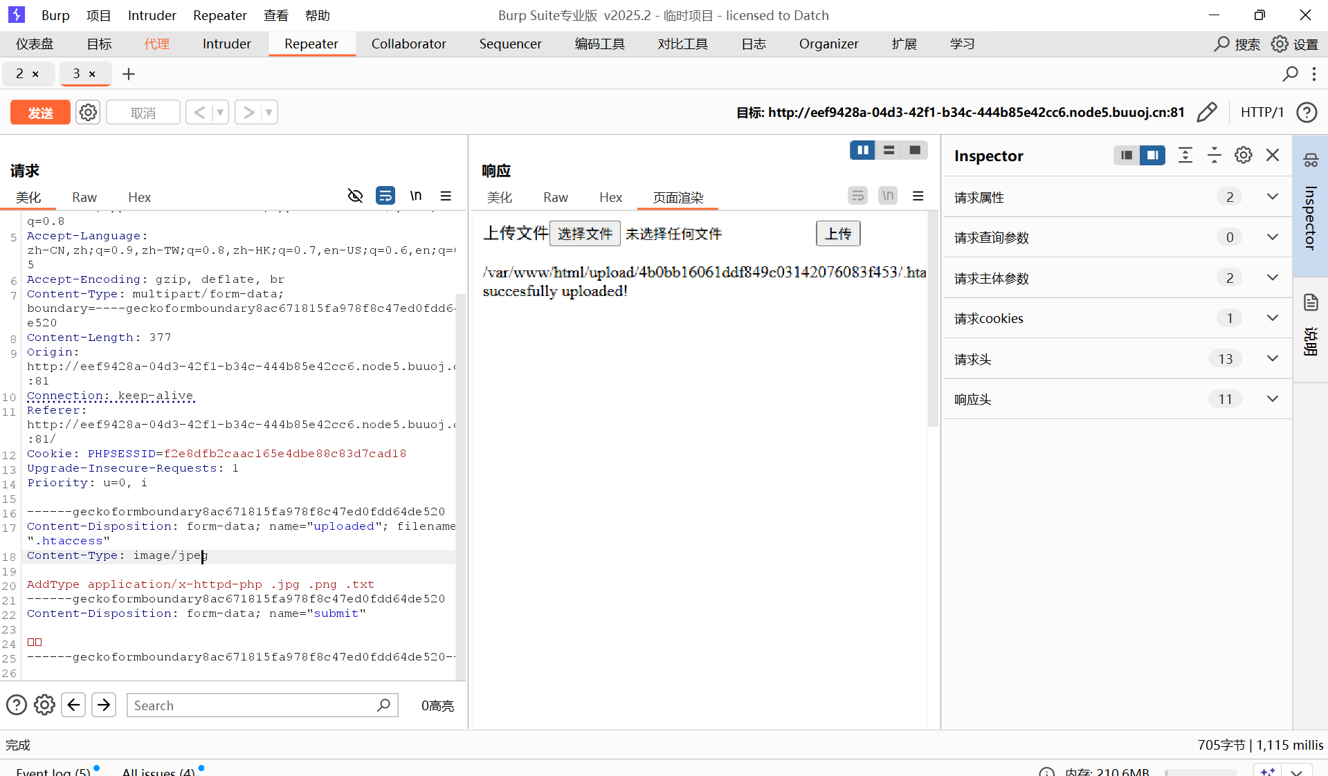The image size is (1328, 776).
Task: Open request search help icon
Action: click(17, 705)
